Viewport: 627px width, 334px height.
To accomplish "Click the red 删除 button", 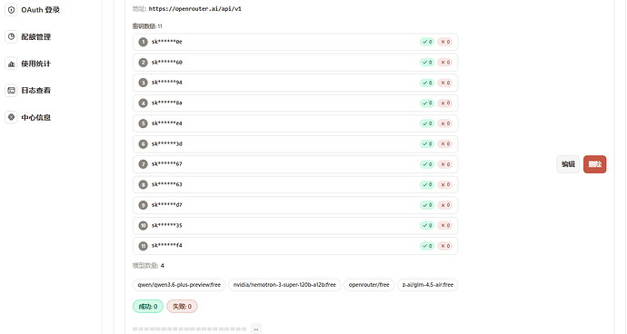I will [x=594, y=164].
